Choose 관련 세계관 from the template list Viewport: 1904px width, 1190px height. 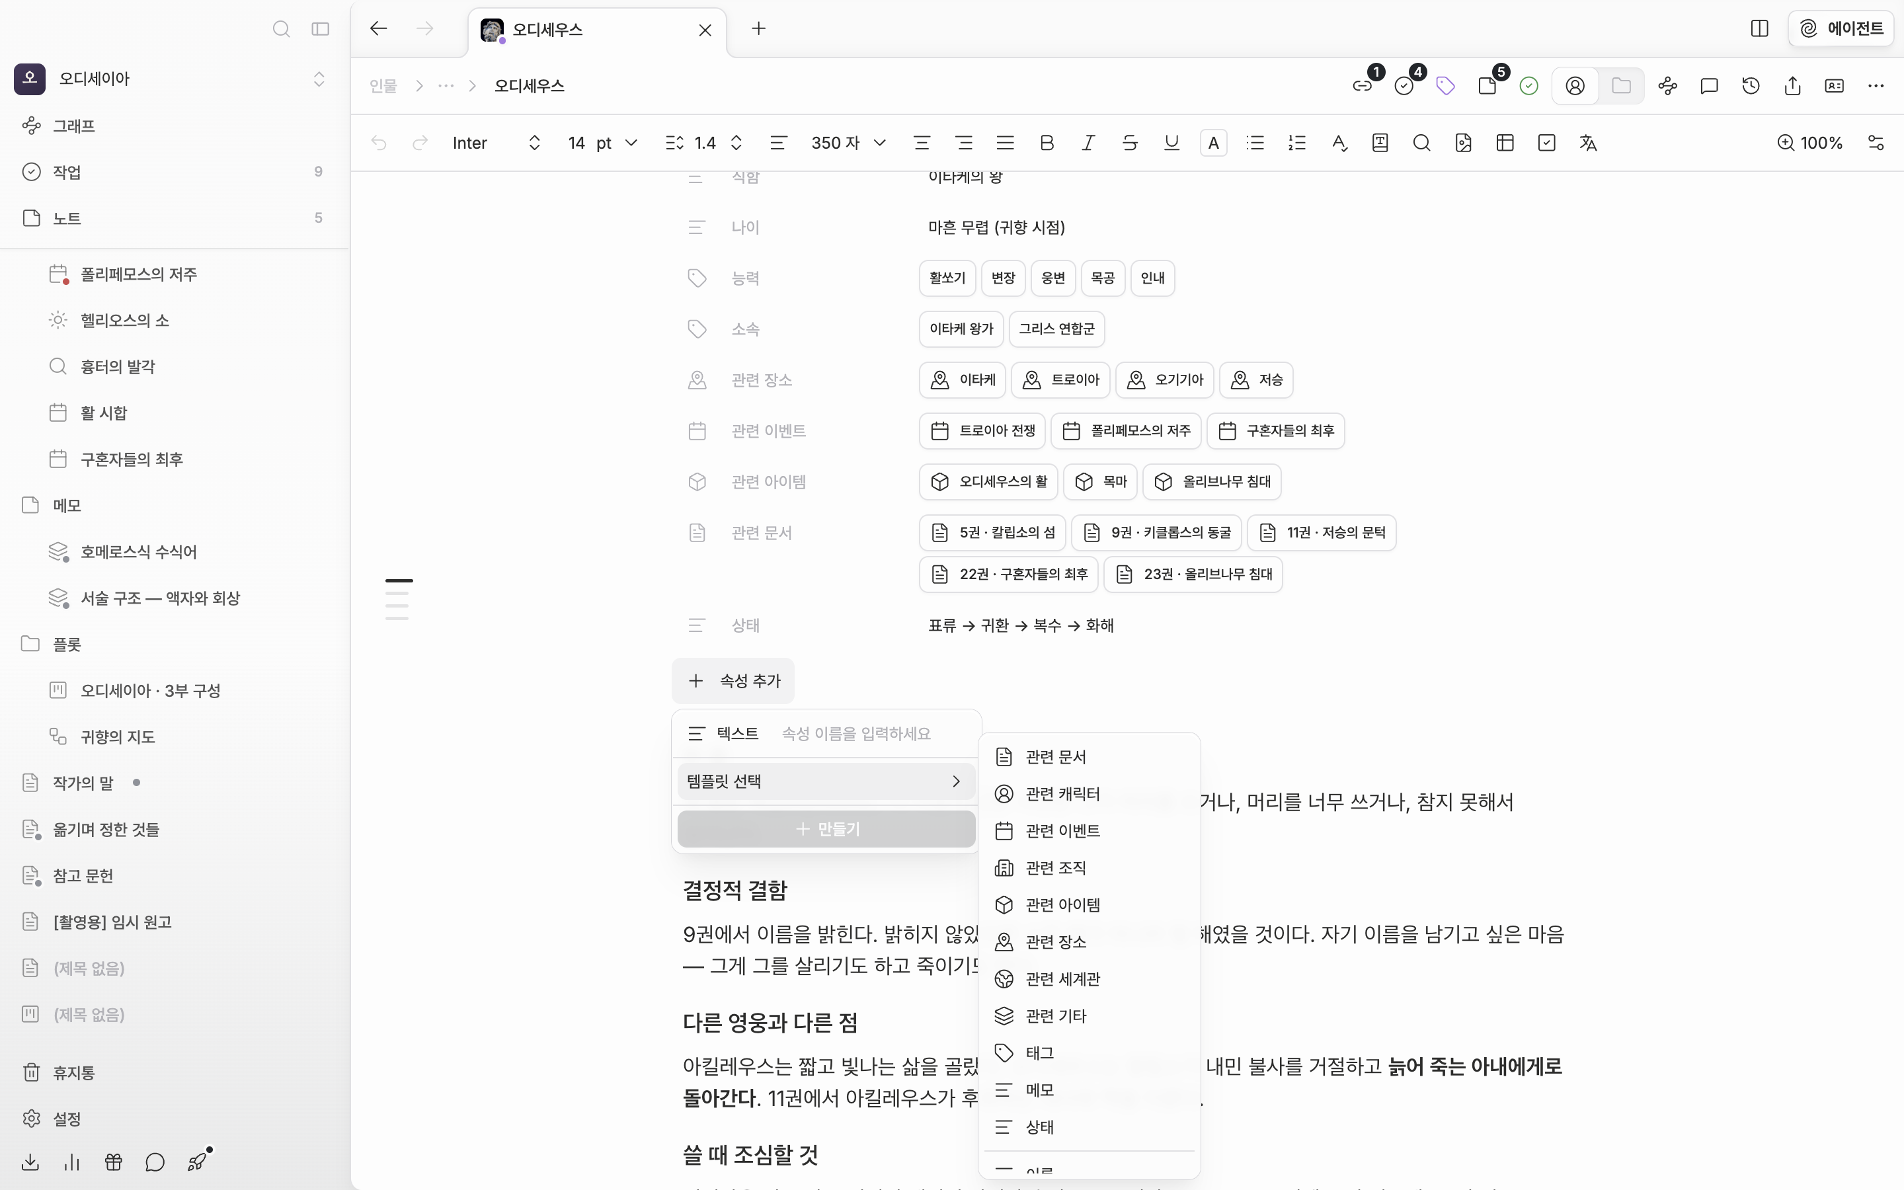tap(1089, 978)
